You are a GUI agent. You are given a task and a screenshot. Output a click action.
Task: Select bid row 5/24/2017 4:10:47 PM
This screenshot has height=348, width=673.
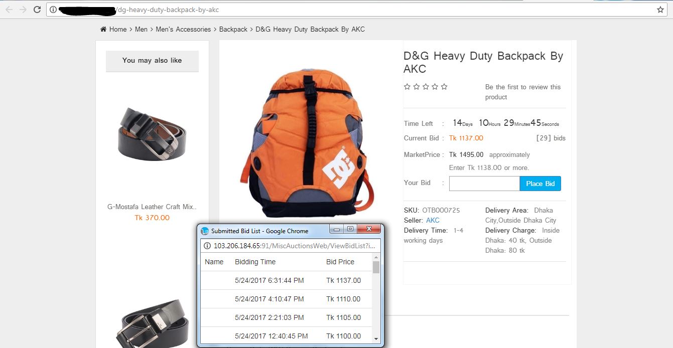[286, 299]
